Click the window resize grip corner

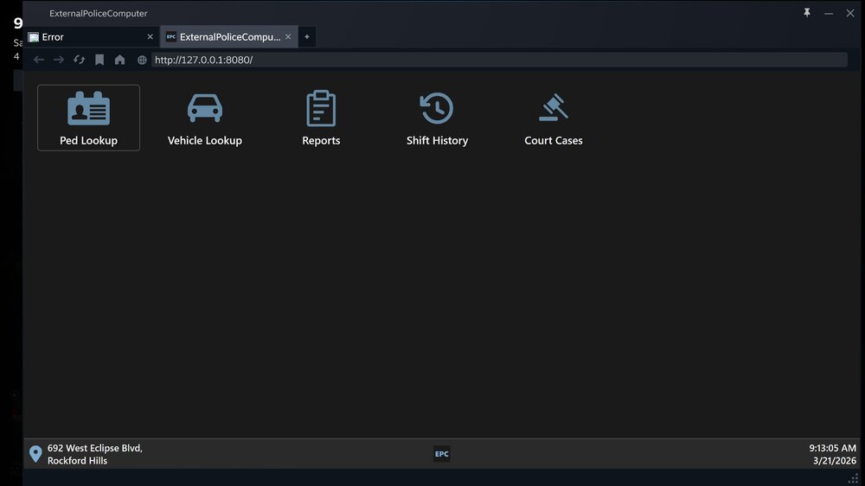854,479
